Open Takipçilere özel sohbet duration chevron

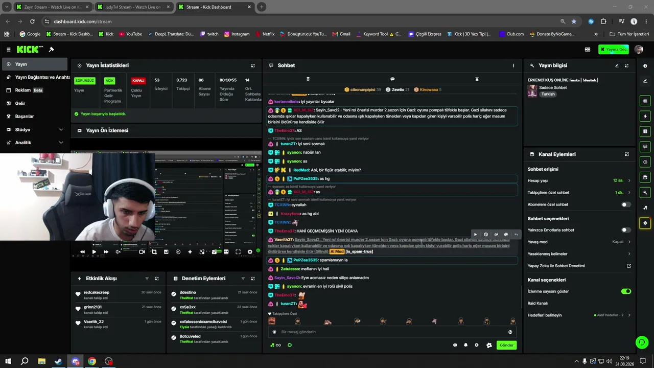pos(629,193)
